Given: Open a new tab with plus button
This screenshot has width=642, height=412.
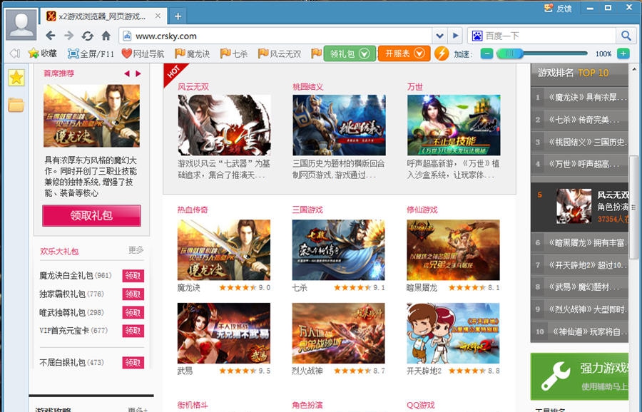Looking at the screenshot, I should [x=178, y=16].
